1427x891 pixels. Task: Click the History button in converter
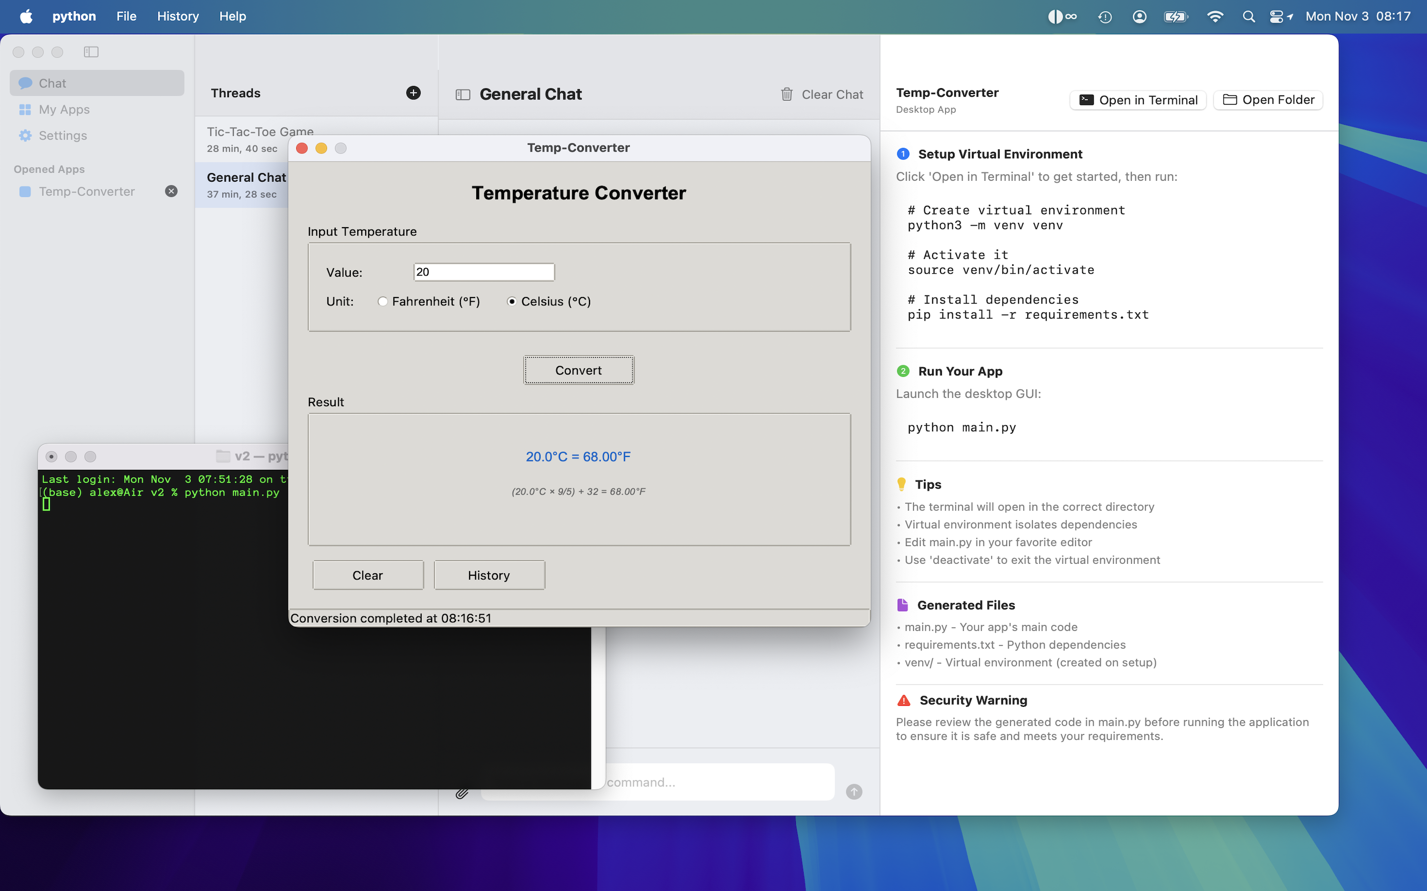(x=489, y=575)
